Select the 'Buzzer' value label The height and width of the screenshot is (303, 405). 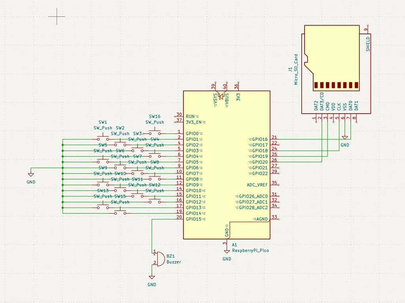pos(174,262)
